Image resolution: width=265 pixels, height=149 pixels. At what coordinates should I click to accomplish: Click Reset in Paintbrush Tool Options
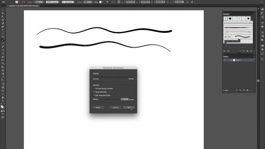pos(98,108)
